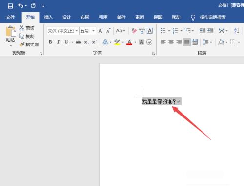Open the 审阅 (Review) tab
This screenshot has height=186, width=244.
click(140, 17)
